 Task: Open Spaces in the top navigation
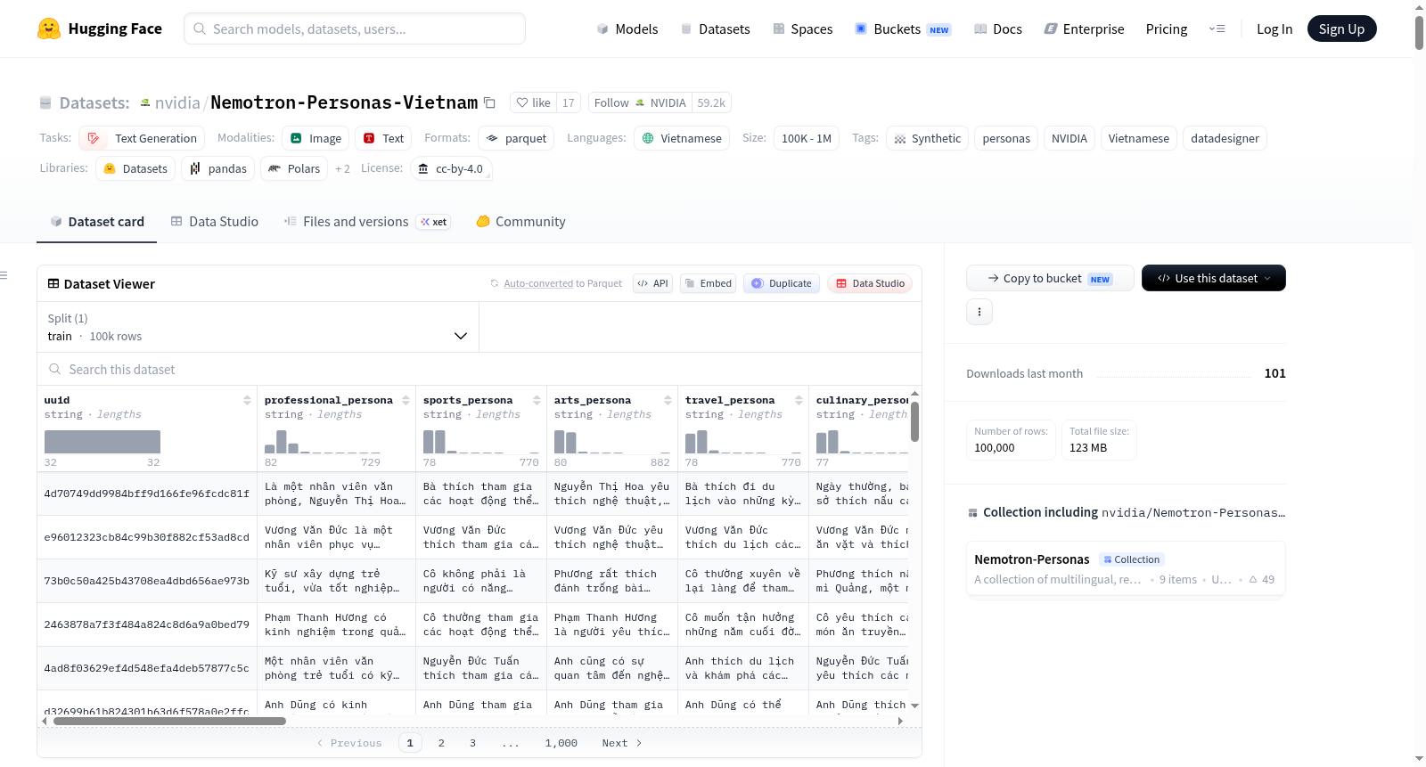802,29
